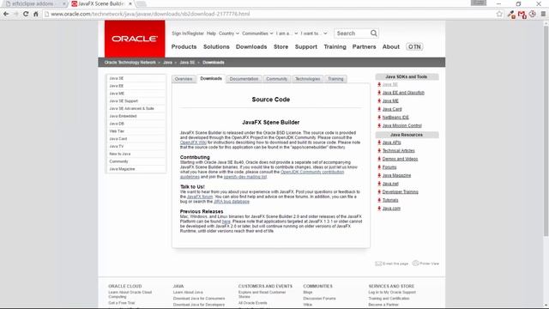The image size is (549, 309).
Task: Open Demos and Videos link
Action: 400,159
